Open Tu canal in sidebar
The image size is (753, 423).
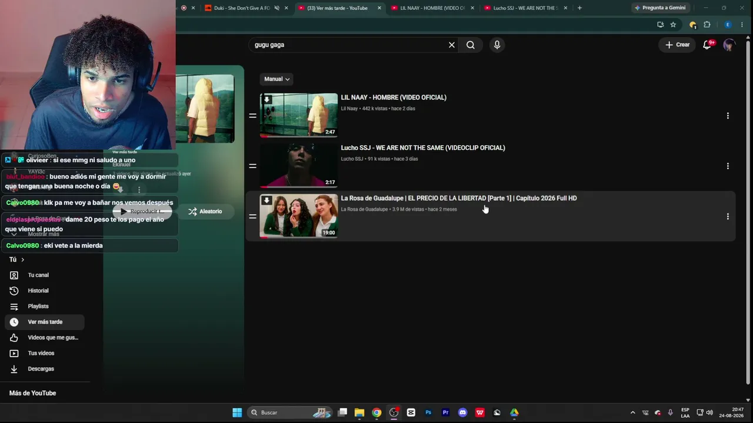click(x=45, y=275)
